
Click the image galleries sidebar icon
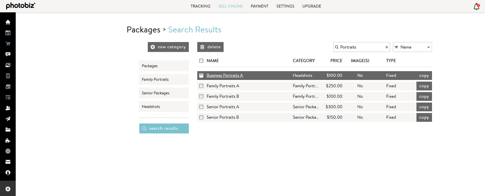pos(8,65)
